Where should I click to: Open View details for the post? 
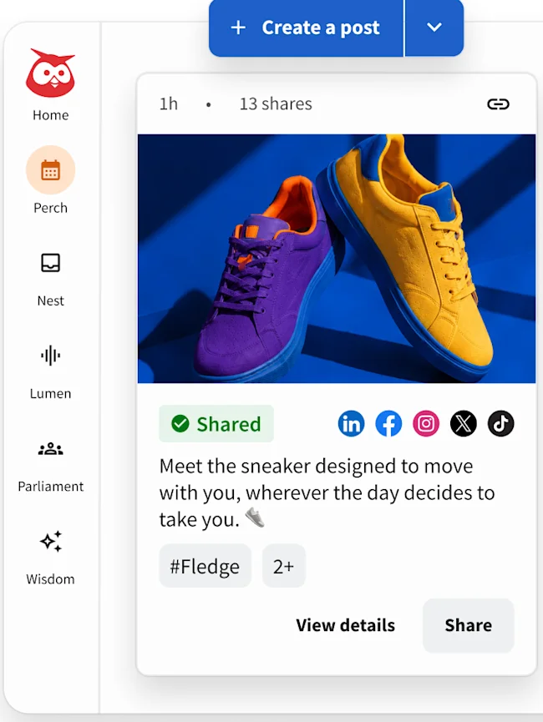click(345, 625)
